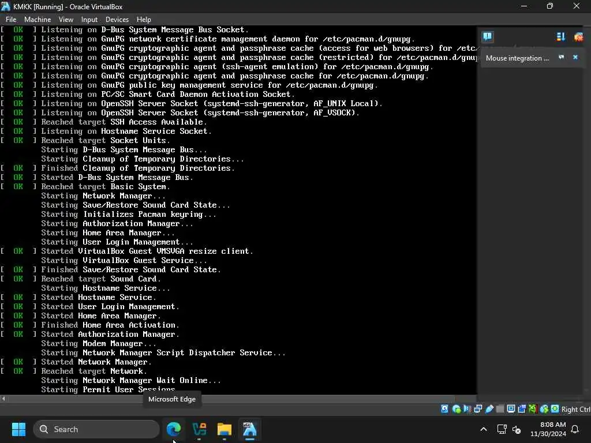Click the delete finished notifications icon

(578, 36)
